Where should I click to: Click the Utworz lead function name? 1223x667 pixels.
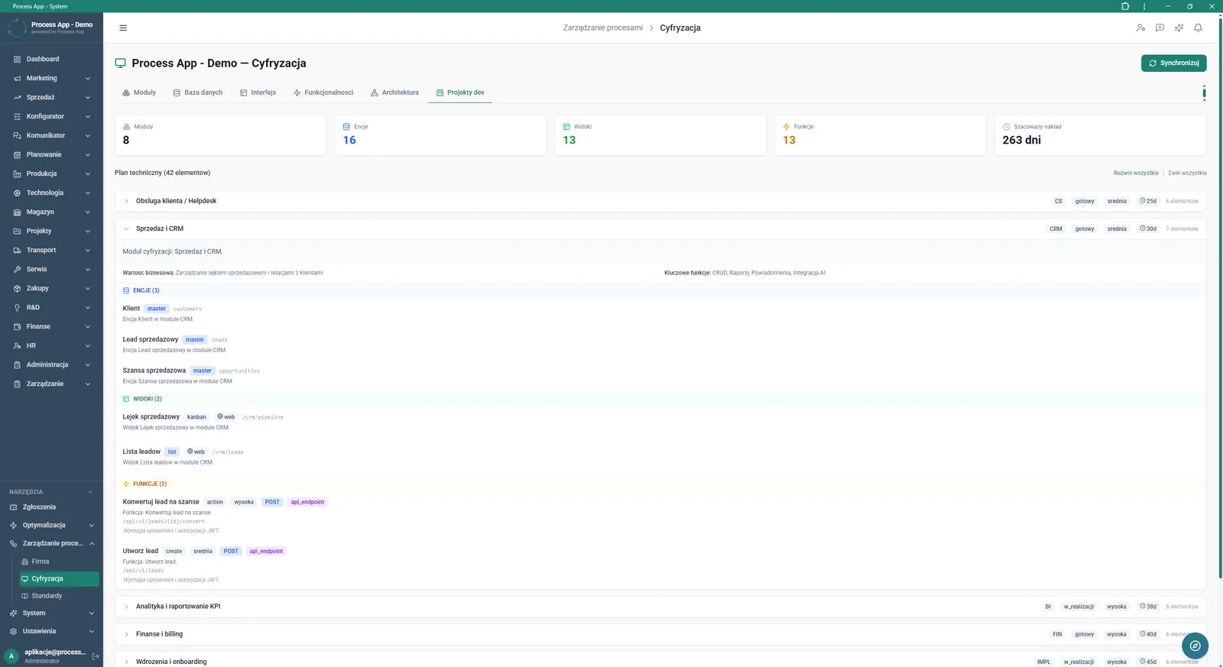[x=141, y=551]
